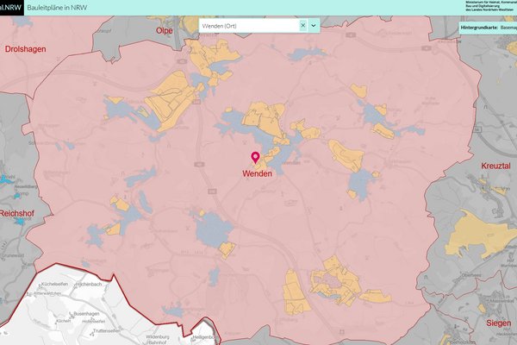Expand the place search dropdown arrow

coord(315,26)
